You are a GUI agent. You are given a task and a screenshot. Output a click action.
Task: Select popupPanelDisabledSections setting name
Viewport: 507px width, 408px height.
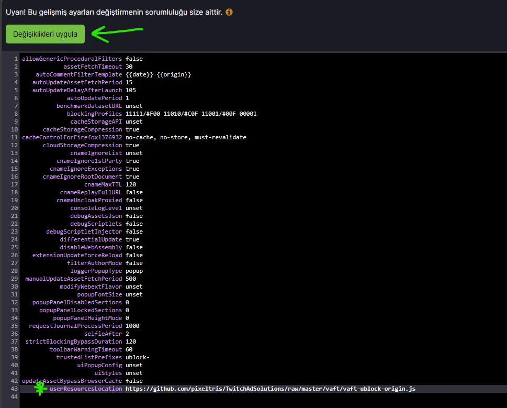[77, 302]
